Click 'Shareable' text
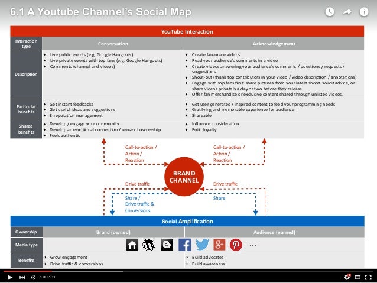 pos(201,115)
